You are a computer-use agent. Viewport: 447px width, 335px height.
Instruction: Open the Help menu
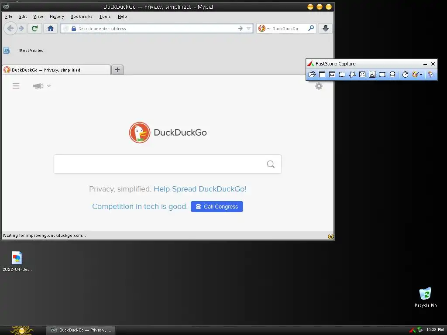pos(122,17)
